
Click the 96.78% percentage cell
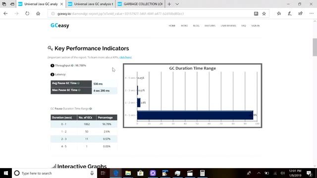click(106, 124)
